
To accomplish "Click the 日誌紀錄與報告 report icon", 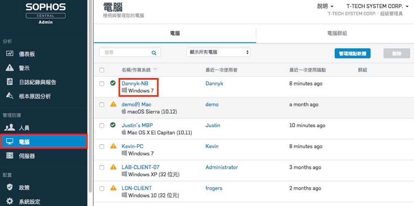I will click(9, 82).
